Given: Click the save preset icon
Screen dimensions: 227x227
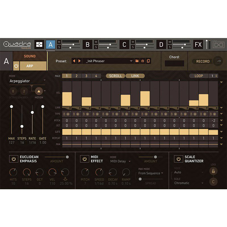Looking at the screenshot, I should (143, 61).
